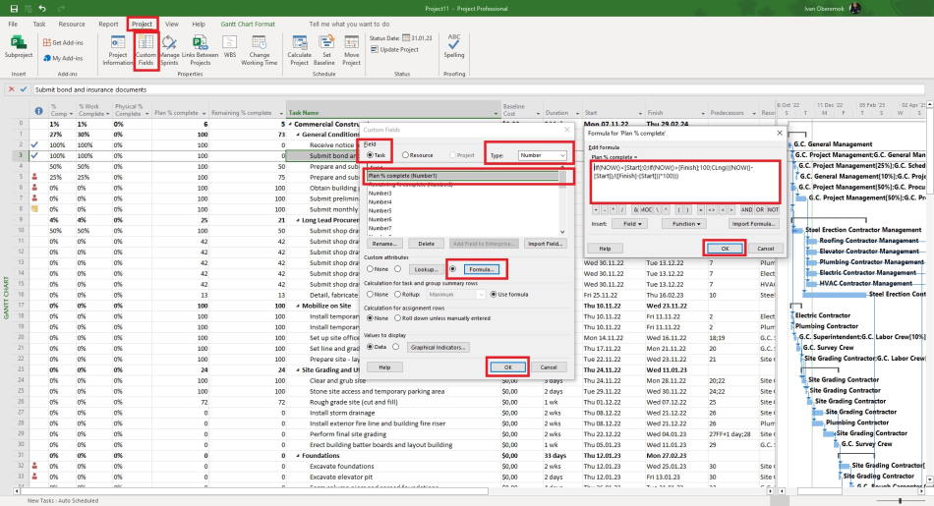934x506 pixels.
Task: Open Custom Fields in the ribbon
Action: tap(146, 51)
